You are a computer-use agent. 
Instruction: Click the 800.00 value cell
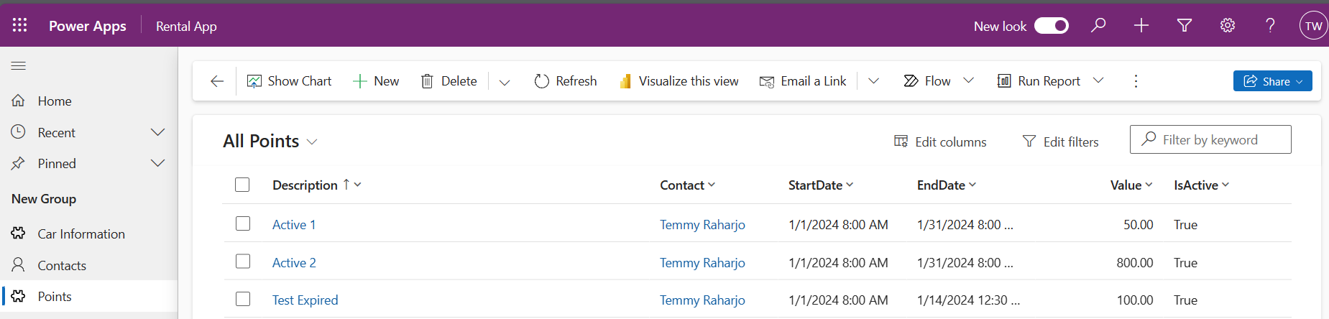point(1135,263)
